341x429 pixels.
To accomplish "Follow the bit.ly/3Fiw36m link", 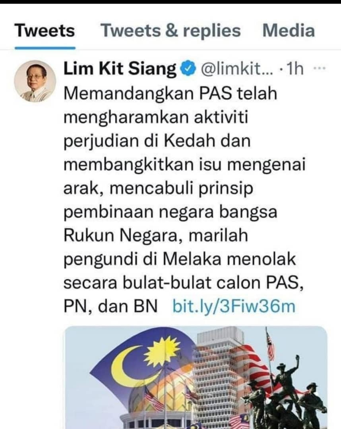I will (x=234, y=305).
